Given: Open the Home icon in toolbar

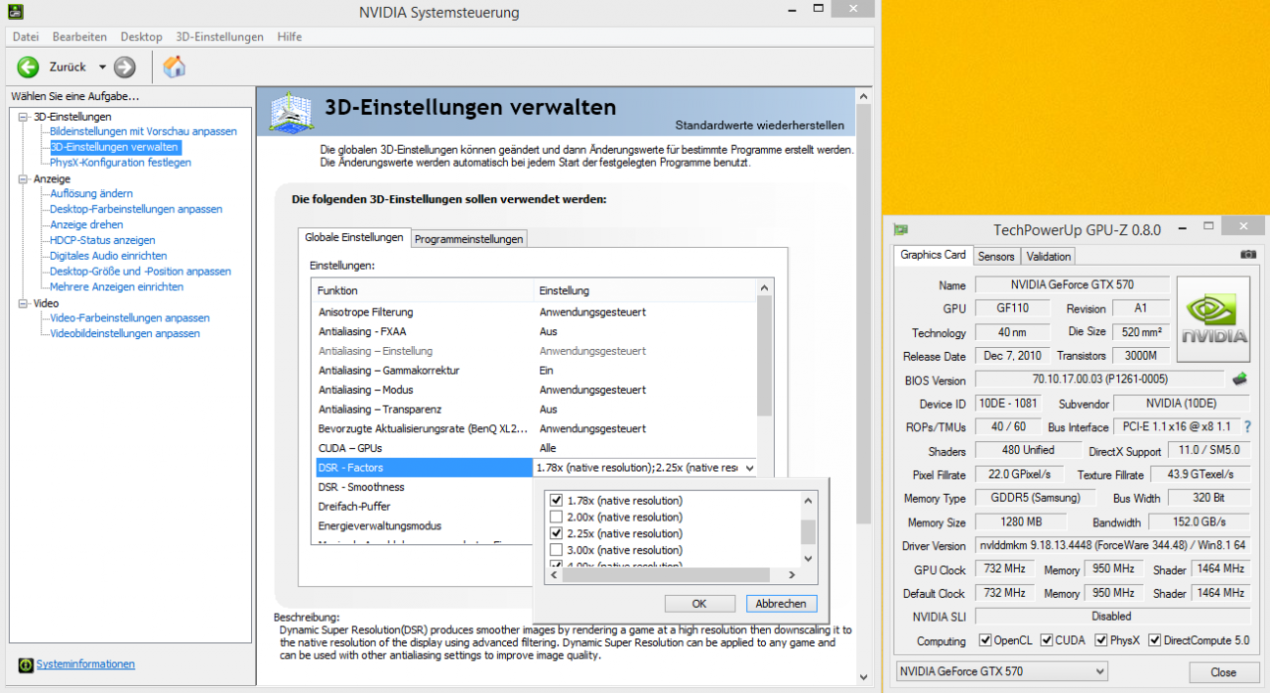Looking at the screenshot, I should (x=175, y=66).
